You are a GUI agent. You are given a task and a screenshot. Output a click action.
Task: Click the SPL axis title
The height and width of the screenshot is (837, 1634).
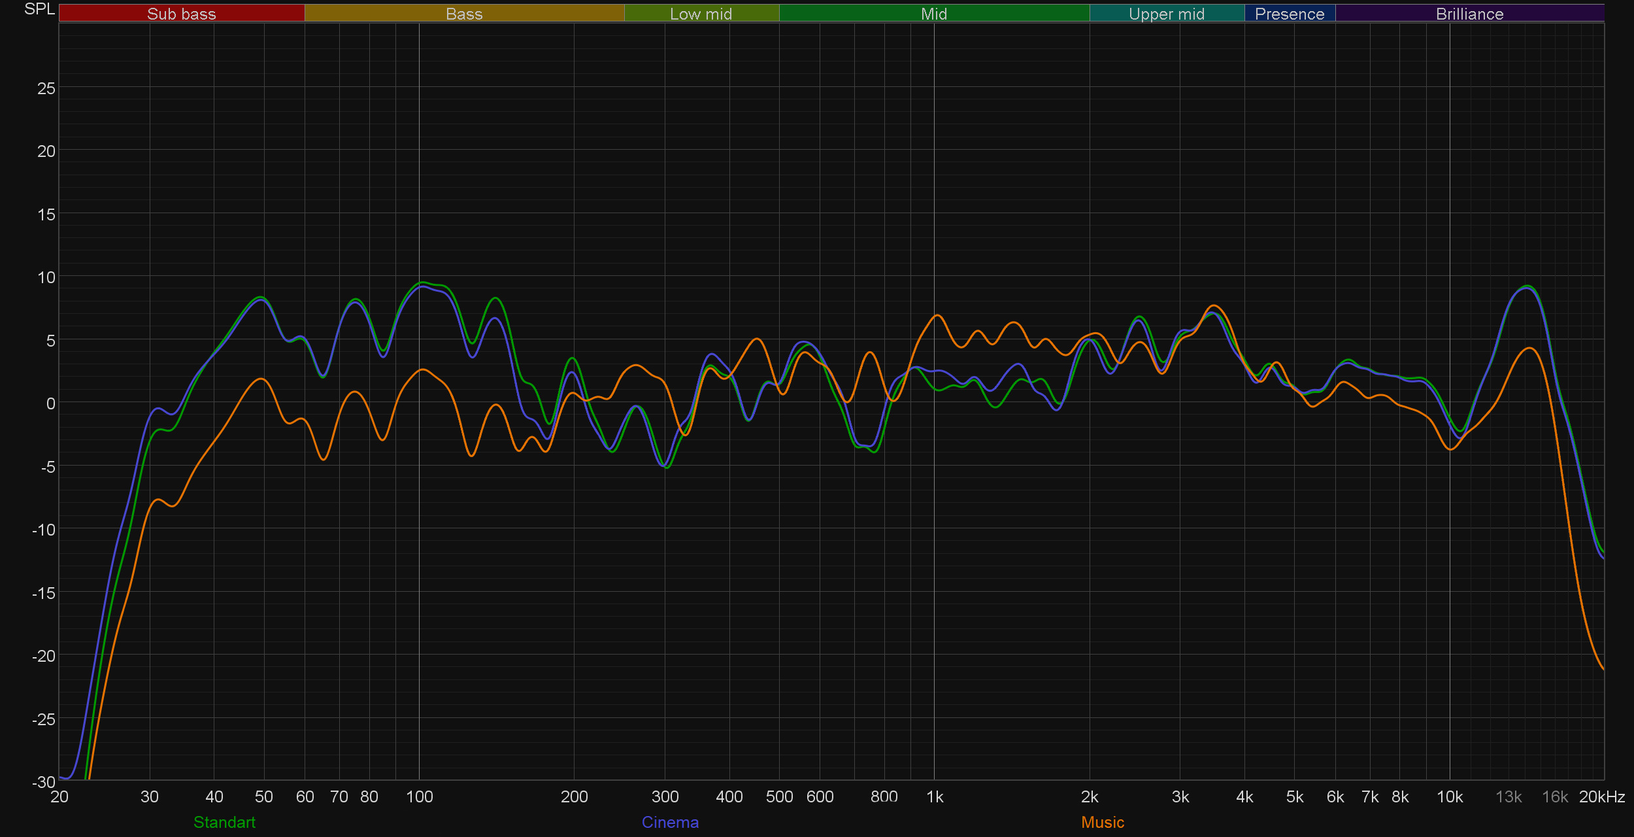pos(39,9)
